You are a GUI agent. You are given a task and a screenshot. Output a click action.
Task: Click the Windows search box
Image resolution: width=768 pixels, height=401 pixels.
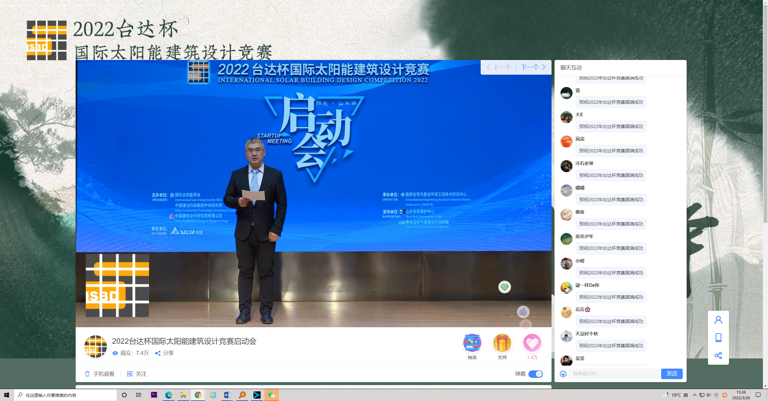click(x=65, y=395)
